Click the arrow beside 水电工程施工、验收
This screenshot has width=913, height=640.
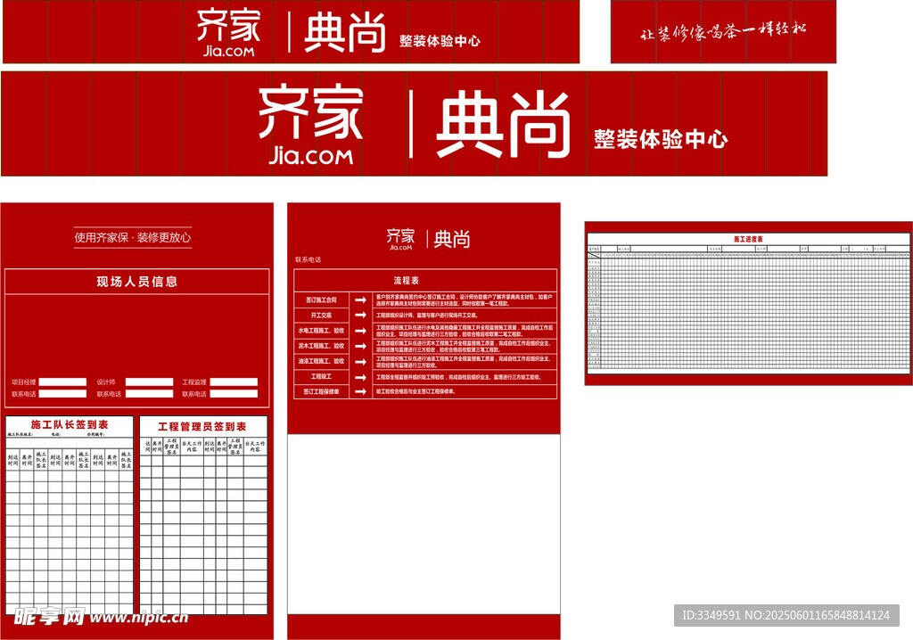[360, 331]
